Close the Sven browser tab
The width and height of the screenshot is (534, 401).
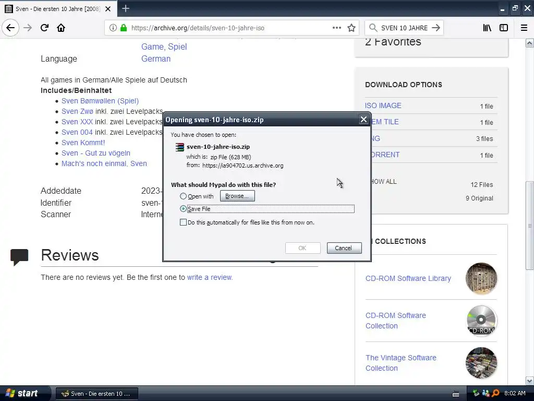(107, 9)
